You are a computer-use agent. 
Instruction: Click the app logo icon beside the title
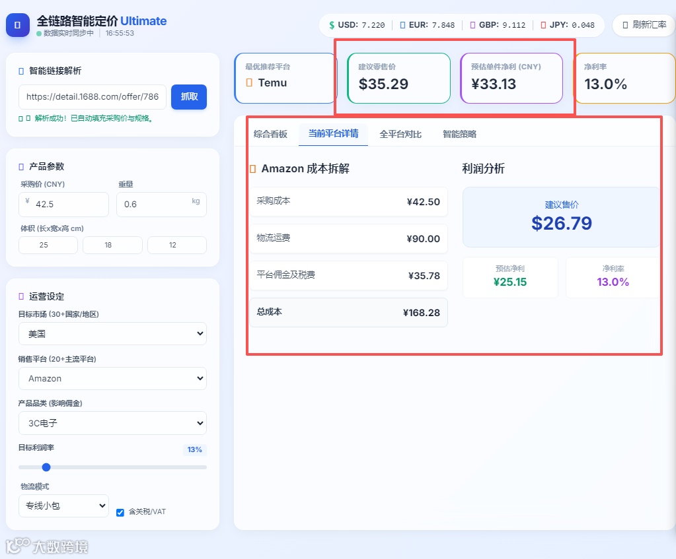[18, 25]
